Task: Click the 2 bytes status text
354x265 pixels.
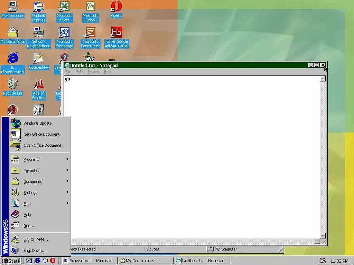Action: point(152,249)
